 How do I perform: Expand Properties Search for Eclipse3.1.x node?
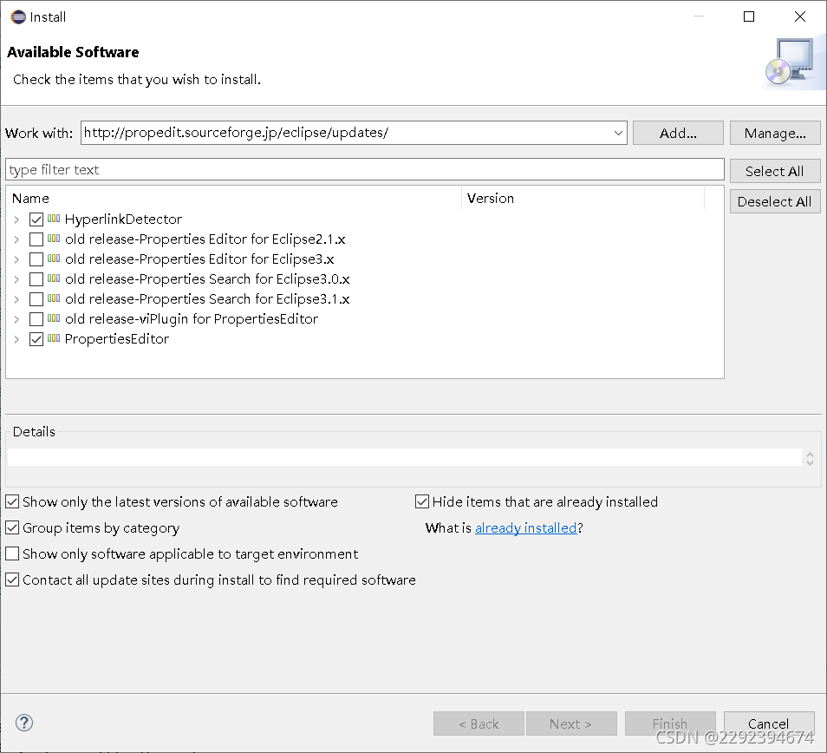[x=16, y=299]
